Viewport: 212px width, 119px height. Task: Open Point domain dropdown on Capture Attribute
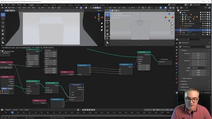tap(77, 95)
